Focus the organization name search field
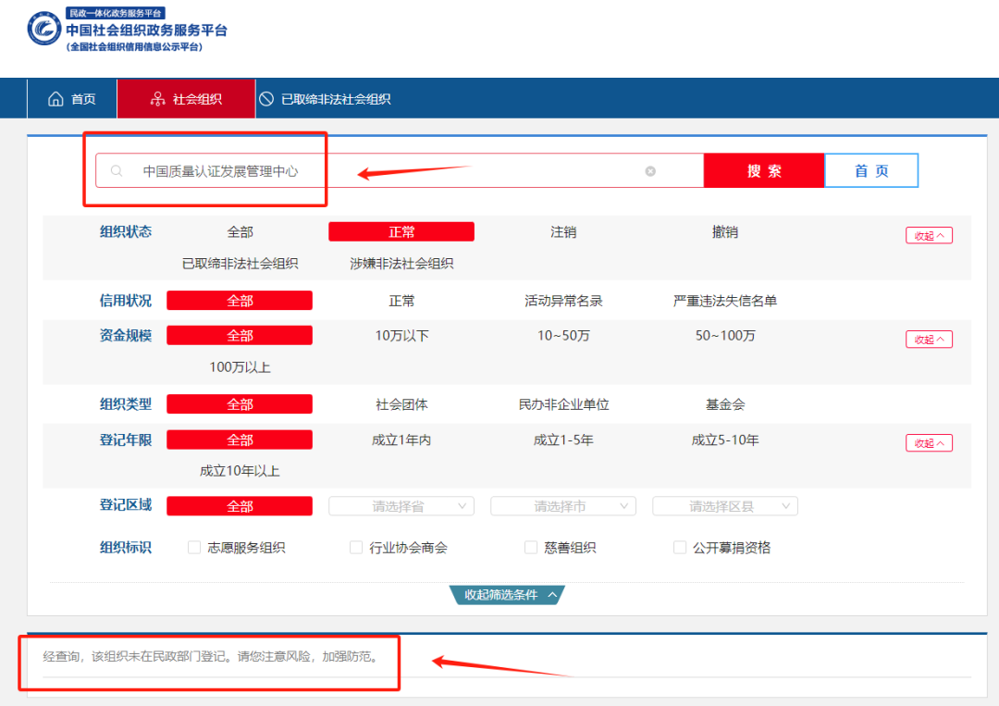This screenshot has width=999, height=706. pyautogui.click(x=400, y=171)
